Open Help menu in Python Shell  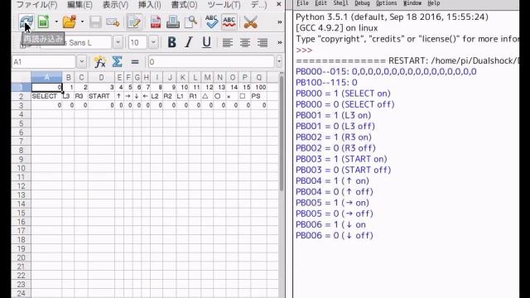434,3
